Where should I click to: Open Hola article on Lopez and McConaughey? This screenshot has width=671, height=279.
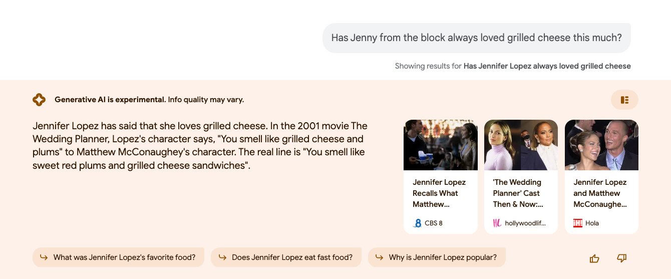tap(600, 193)
